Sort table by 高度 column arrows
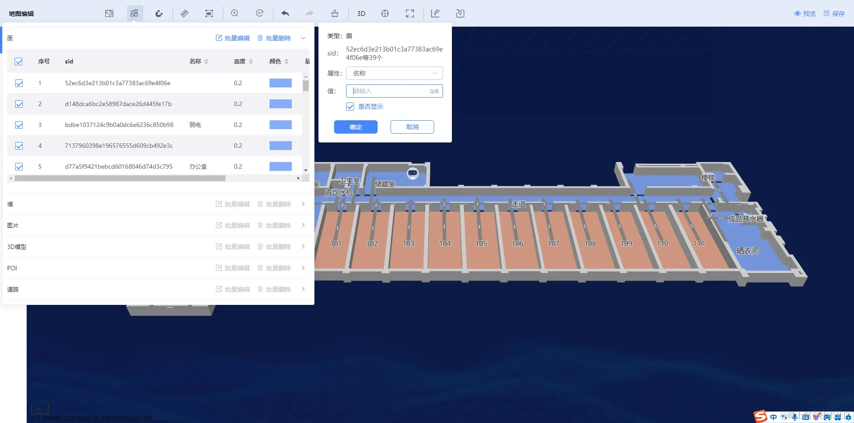Screen dimensions: 854x423 pyautogui.click(x=251, y=62)
